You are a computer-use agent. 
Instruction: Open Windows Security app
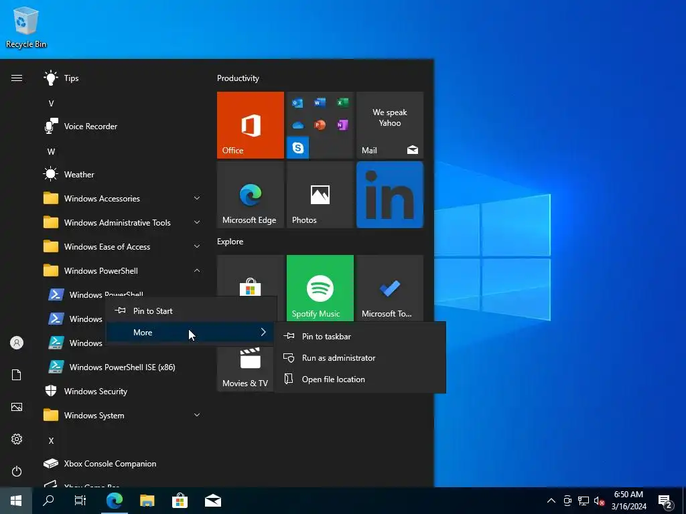122,391
